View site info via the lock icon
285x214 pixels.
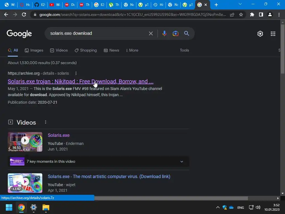[x=35, y=14]
